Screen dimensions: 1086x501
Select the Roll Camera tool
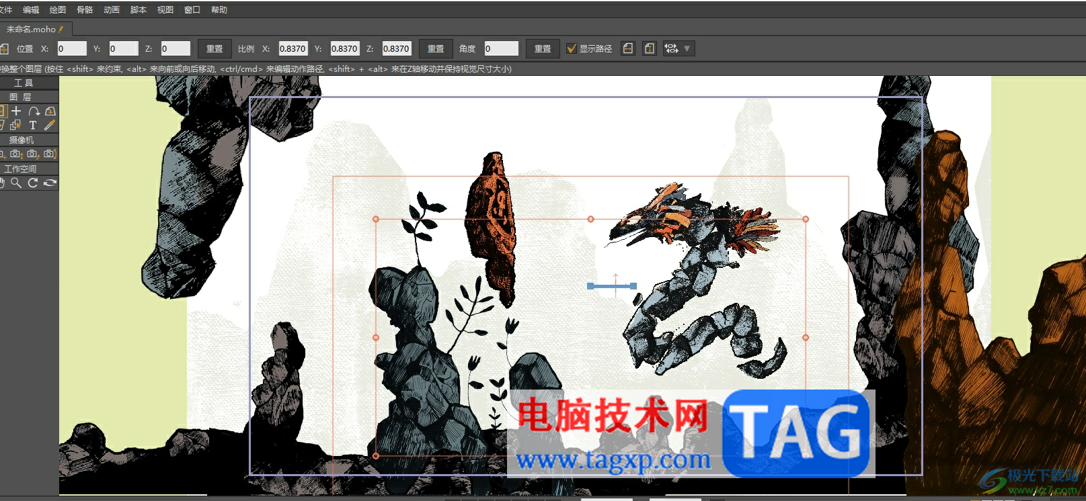(33, 154)
